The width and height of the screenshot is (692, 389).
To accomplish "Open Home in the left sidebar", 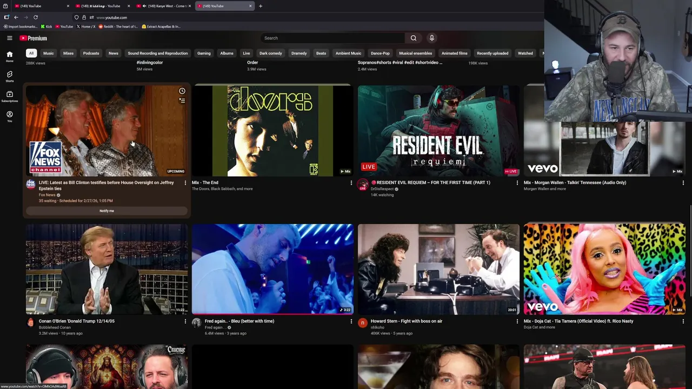I will [9, 57].
